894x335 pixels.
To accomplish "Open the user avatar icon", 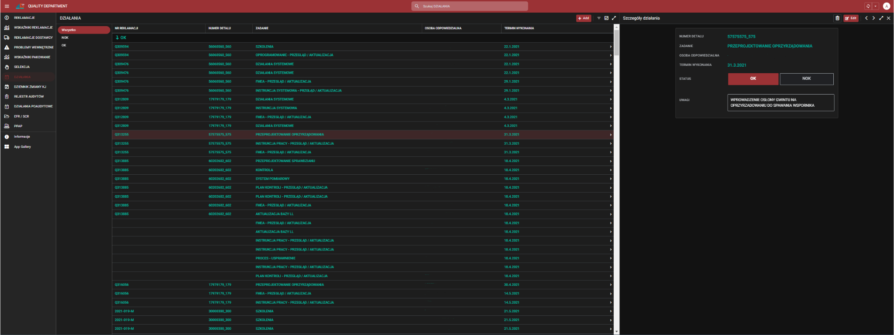I will [886, 6].
